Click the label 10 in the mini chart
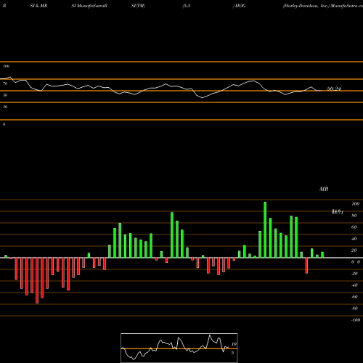363x363 pixels. pos(234,344)
